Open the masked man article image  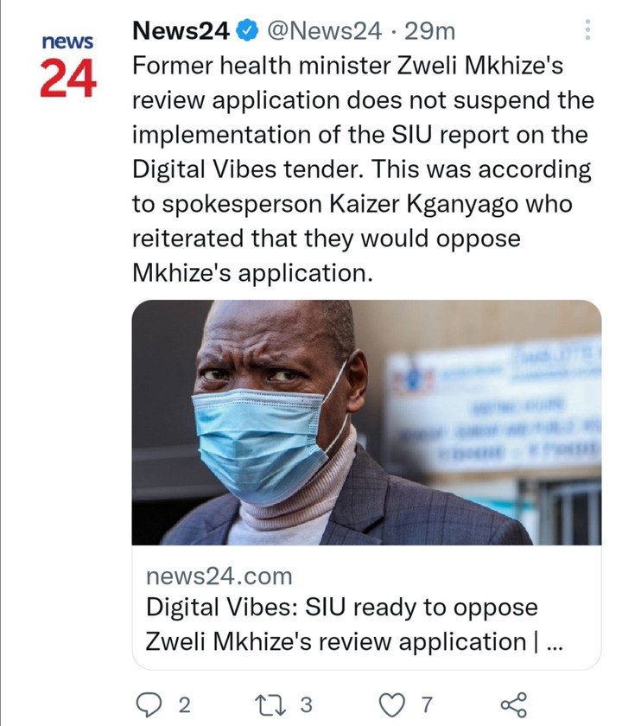coord(366,423)
